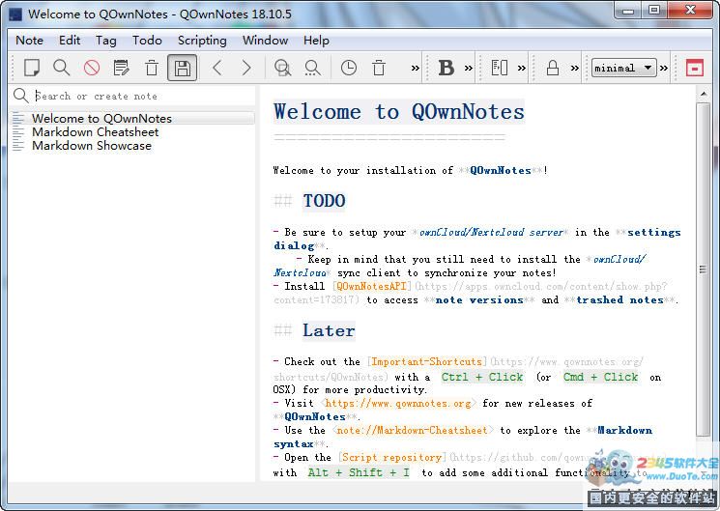Toggle distraction free mode red icon

point(694,68)
